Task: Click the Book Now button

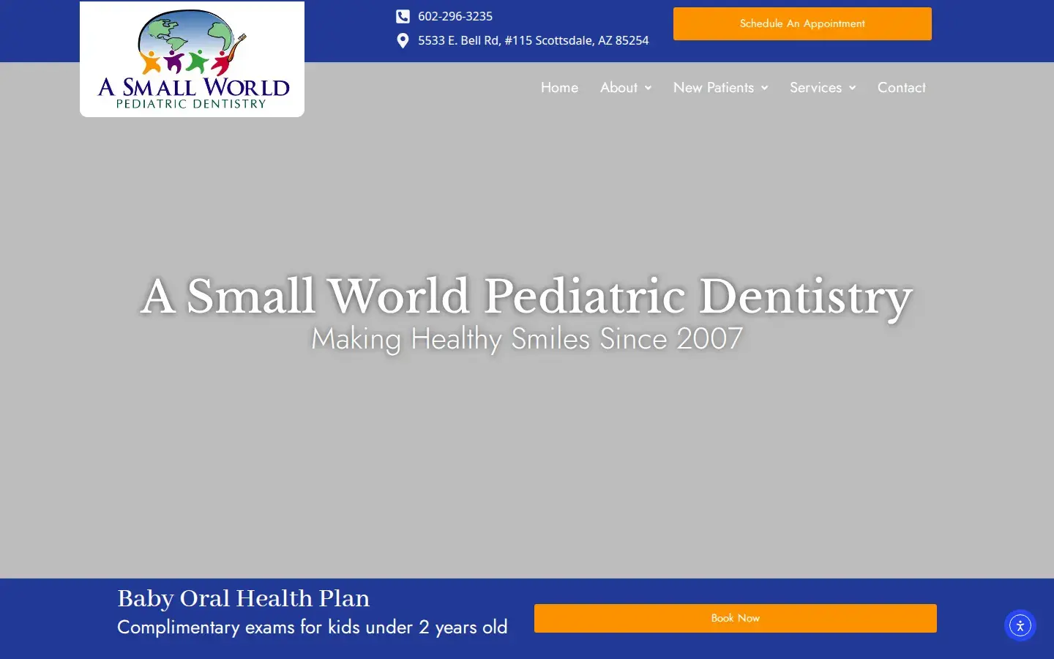Action: 736,618
